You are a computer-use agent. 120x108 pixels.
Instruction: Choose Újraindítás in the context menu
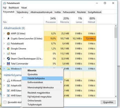pyautogui.click(x=42, y=74)
